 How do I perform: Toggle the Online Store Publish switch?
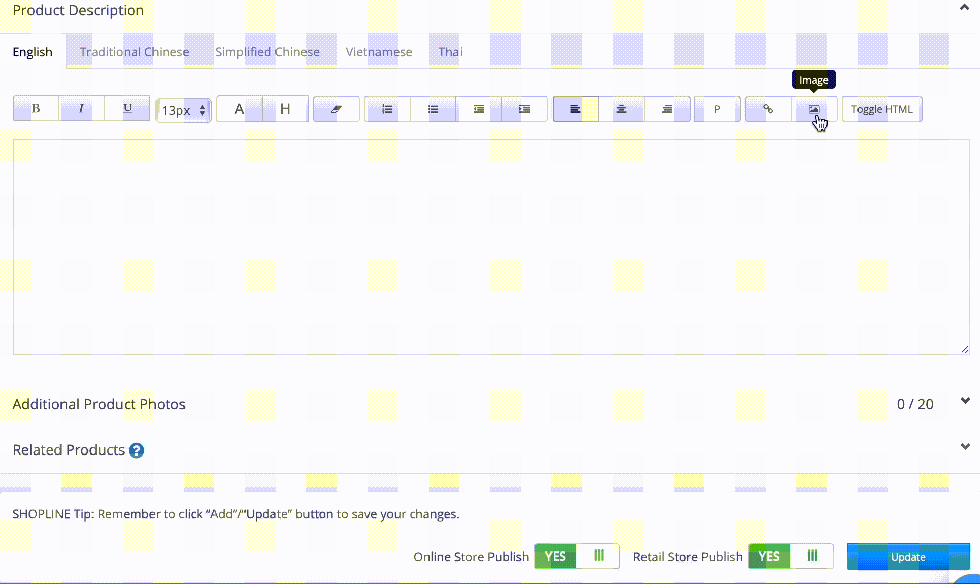click(577, 556)
